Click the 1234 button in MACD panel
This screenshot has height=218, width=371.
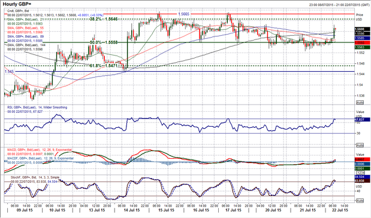(360, 173)
